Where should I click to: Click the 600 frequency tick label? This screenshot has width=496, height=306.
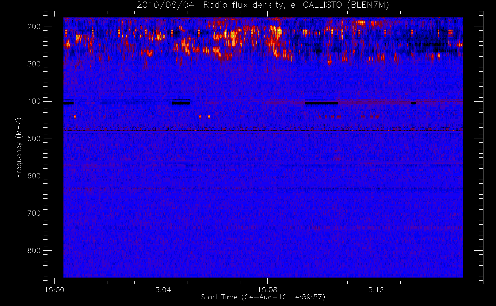34,176
